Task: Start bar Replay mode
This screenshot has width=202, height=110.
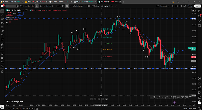Action: point(105,6)
